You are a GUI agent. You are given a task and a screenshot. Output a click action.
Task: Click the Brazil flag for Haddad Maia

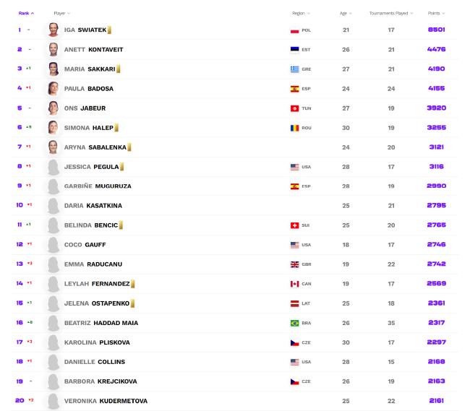(x=294, y=323)
